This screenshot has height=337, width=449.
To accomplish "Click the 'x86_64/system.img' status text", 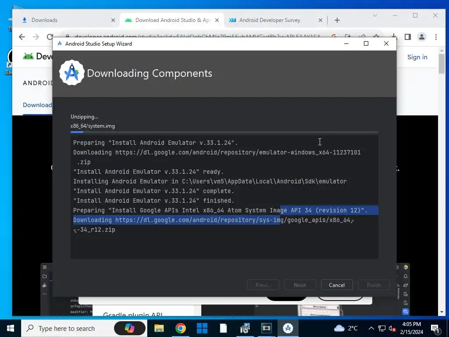I will tap(93, 126).
